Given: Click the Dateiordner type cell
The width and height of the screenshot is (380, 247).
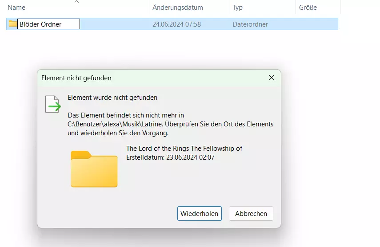Looking at the screenshot, I should point(250,24).
